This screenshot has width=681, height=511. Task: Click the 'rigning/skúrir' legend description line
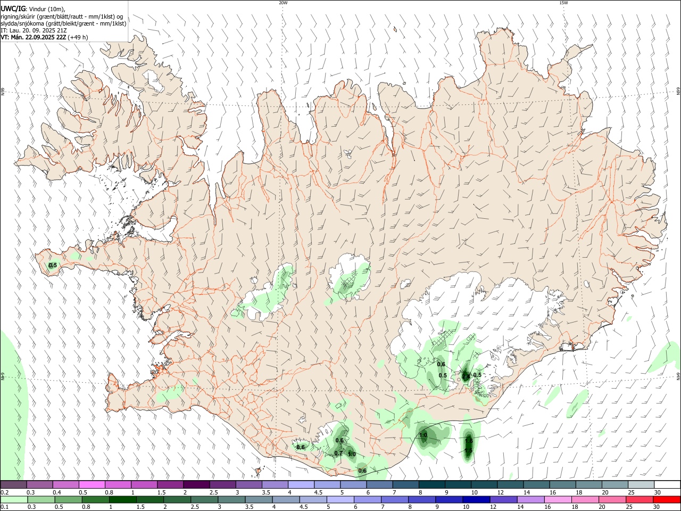pyautogui.click(x=62, y=16)
